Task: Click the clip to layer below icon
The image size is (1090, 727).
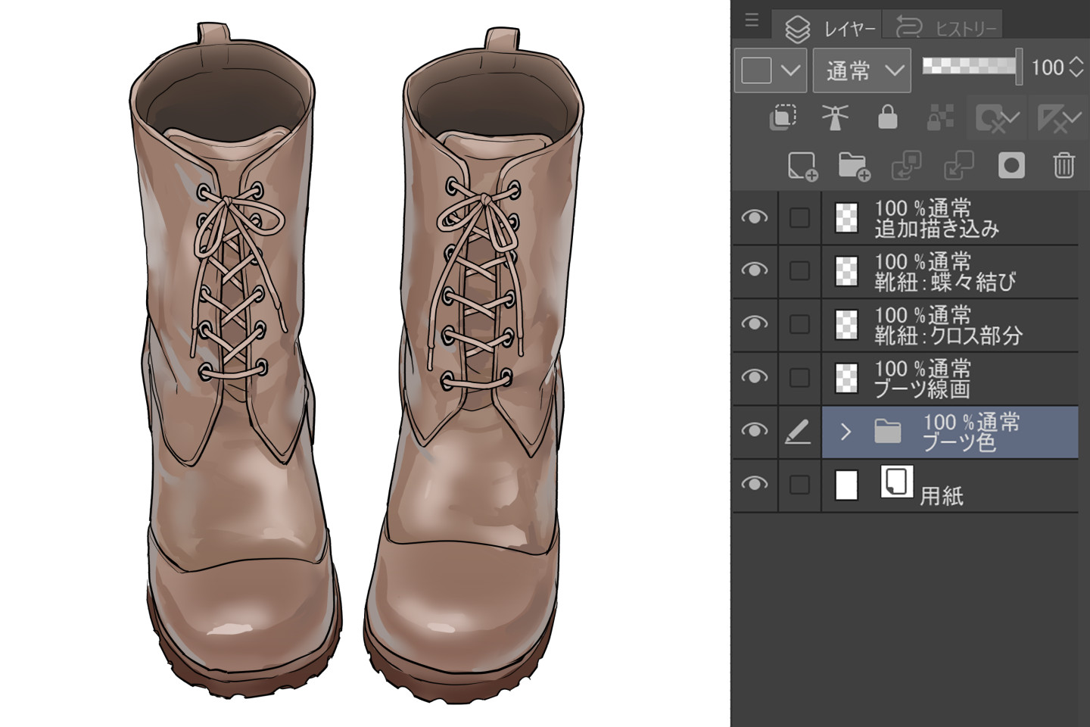Action: point(783,117)
